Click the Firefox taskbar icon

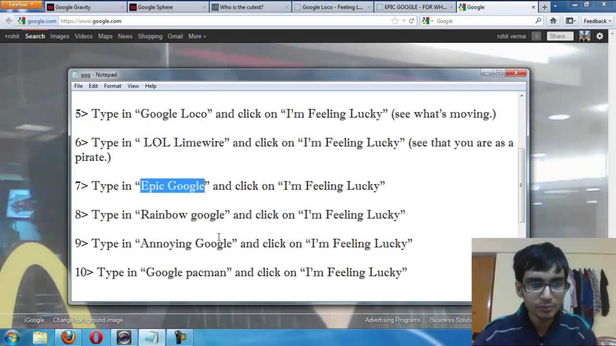pos(68,337)
